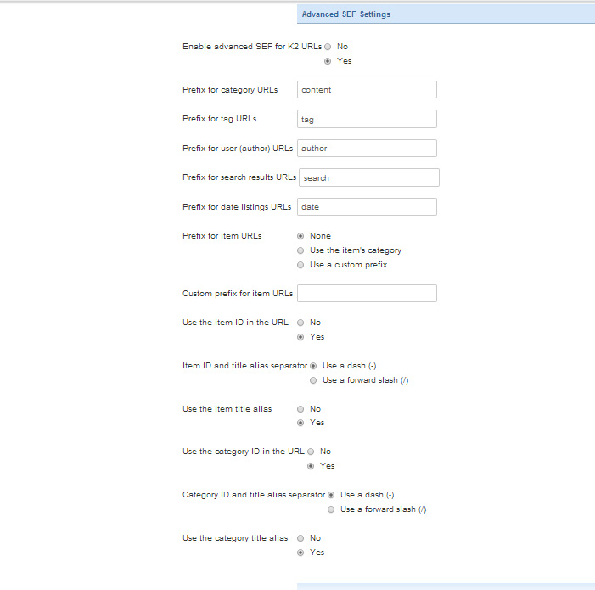595x590 pixels.
Task: Click the 'Prefix for item URLs' label
Action: click(222, 236)
